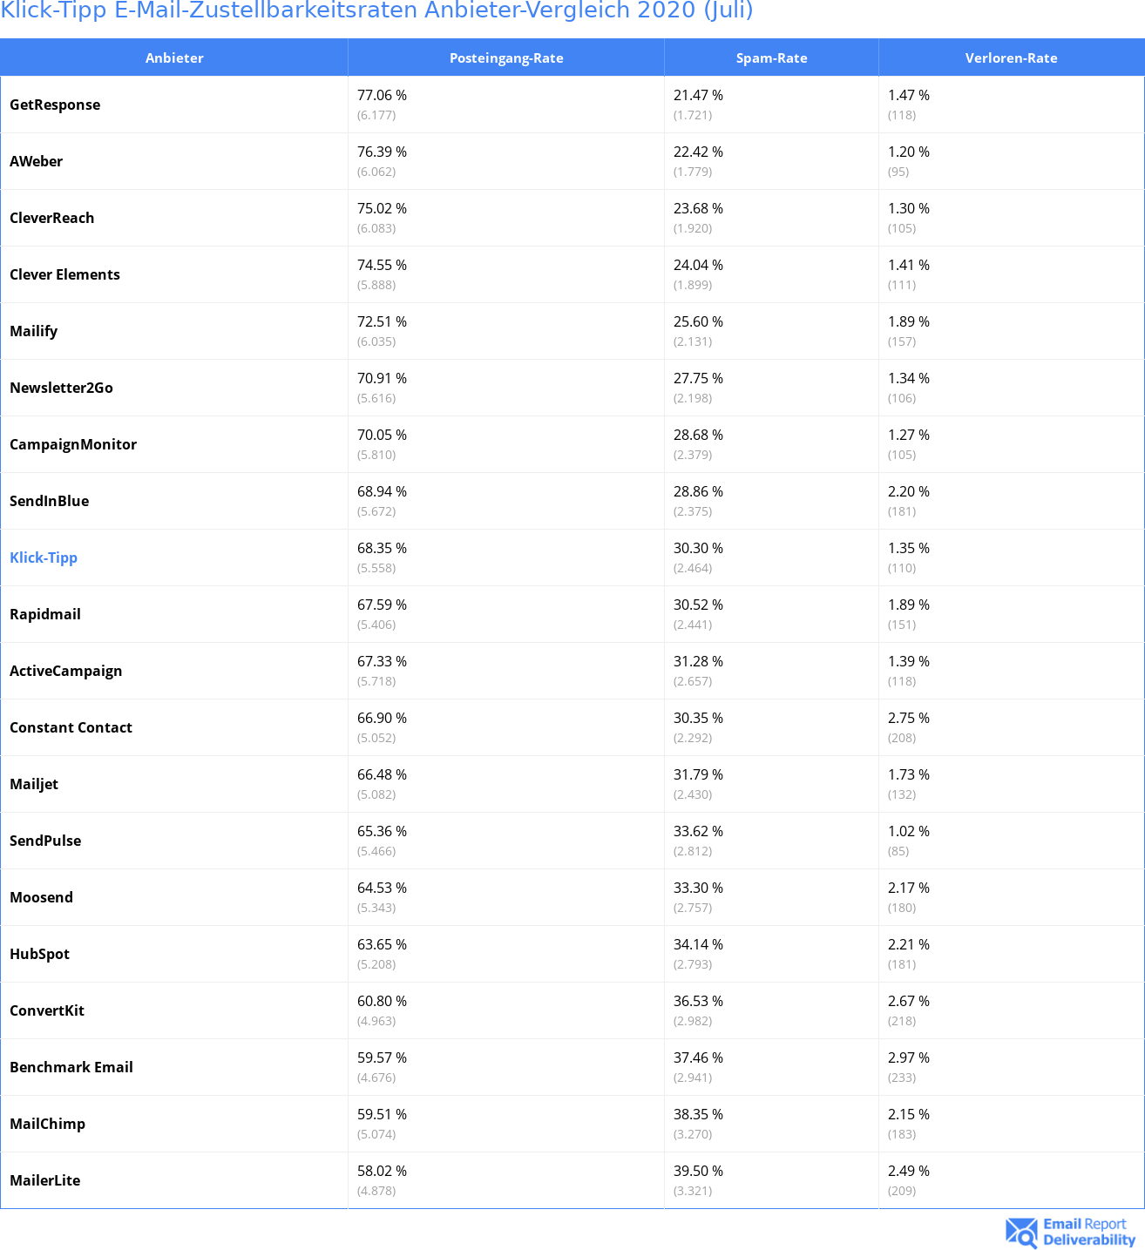The width and height of the screenshot is (1145, 1250).
Task: Select the Constant Contact row label
Action: tap(71, 727)
